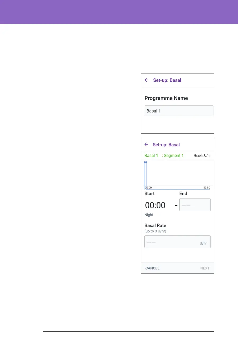Click the Night label under start time

click(149, 215)
